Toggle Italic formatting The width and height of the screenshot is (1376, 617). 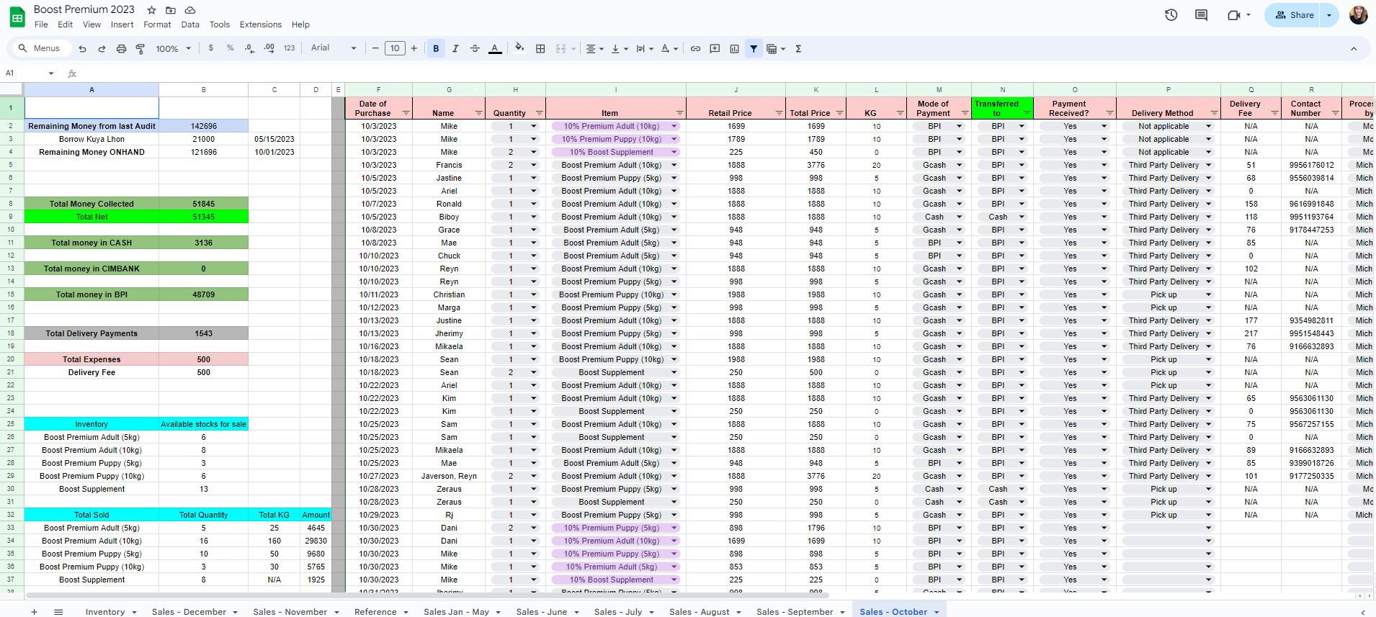tap(455, 49)
